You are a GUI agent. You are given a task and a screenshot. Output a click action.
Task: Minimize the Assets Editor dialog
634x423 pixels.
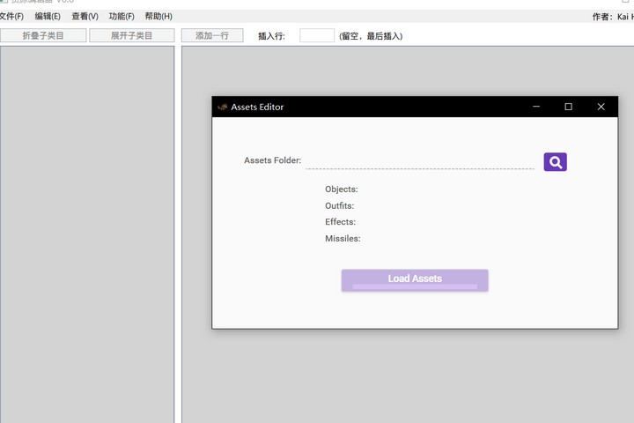[x=535, y=107]
